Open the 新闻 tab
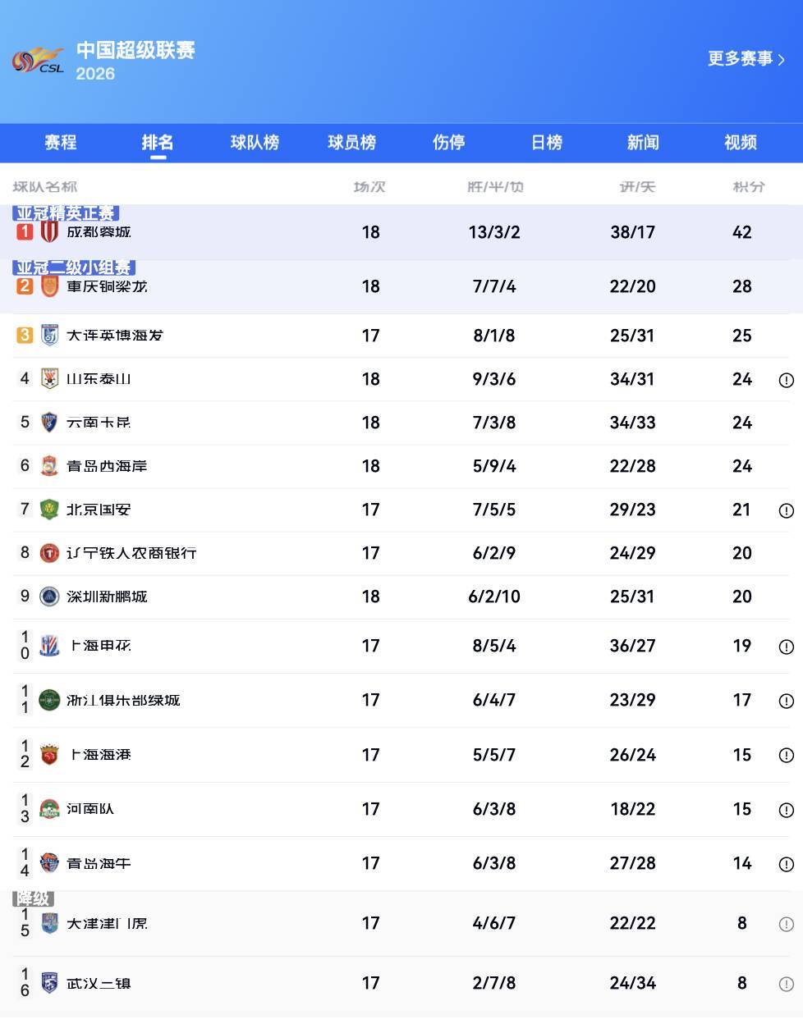Viewport: 803px width, 1024px height. pyautogui.click(x=643, y=143)
